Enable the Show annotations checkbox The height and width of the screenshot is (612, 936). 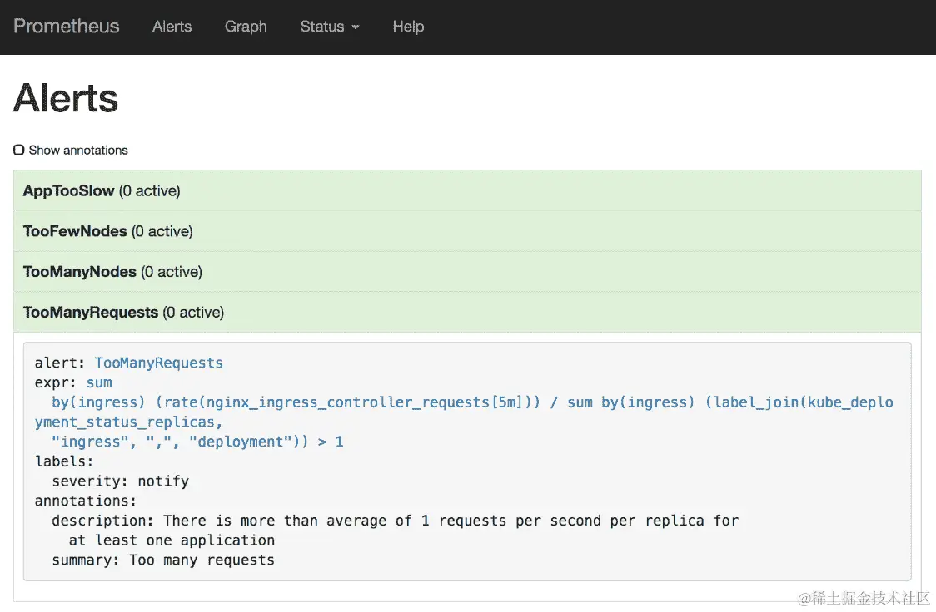point(19,151)
